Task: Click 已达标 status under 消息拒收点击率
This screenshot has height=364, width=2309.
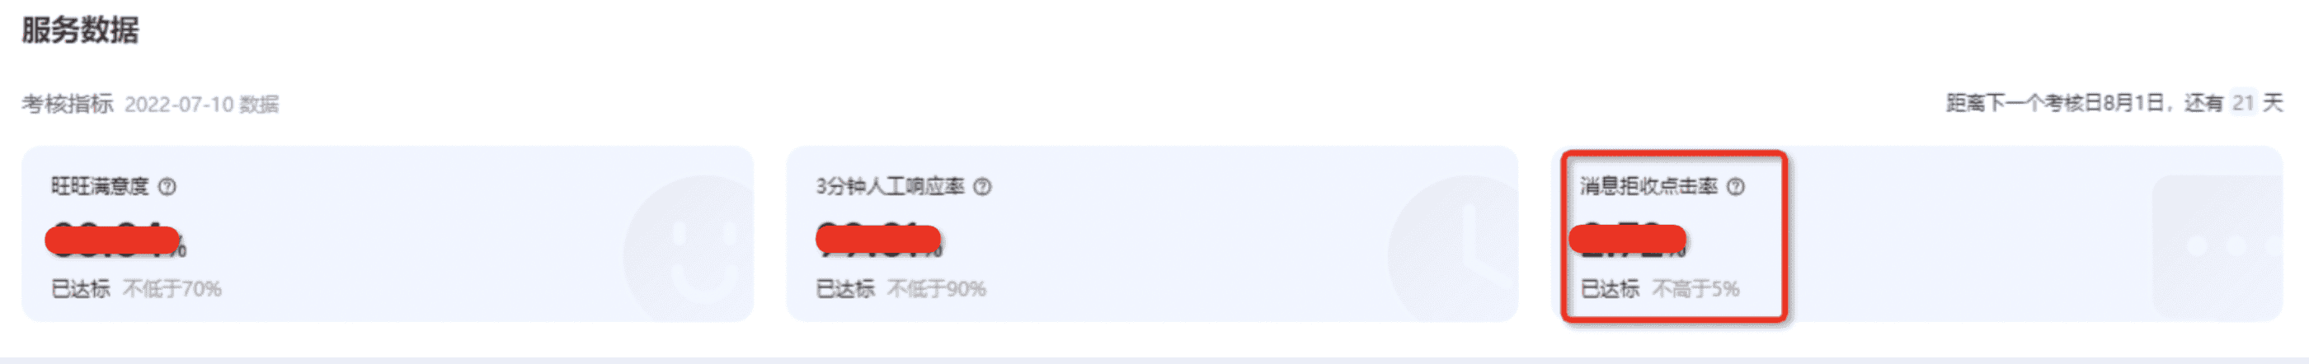Action: [x=1609, y=289]
